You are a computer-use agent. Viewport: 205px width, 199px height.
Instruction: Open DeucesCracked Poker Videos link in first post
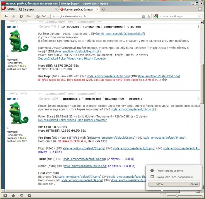pyautogui.click(x=57, y=59)
